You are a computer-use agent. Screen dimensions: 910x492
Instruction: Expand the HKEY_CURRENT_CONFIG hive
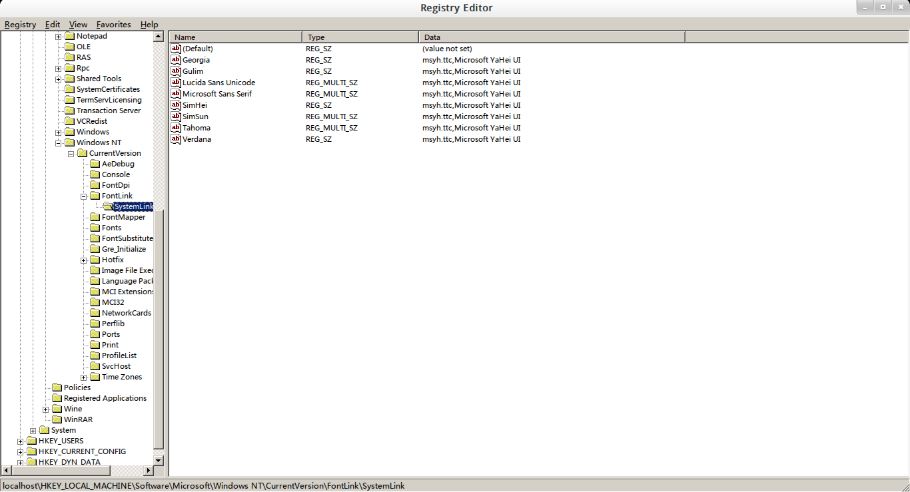tap(20, 452)
